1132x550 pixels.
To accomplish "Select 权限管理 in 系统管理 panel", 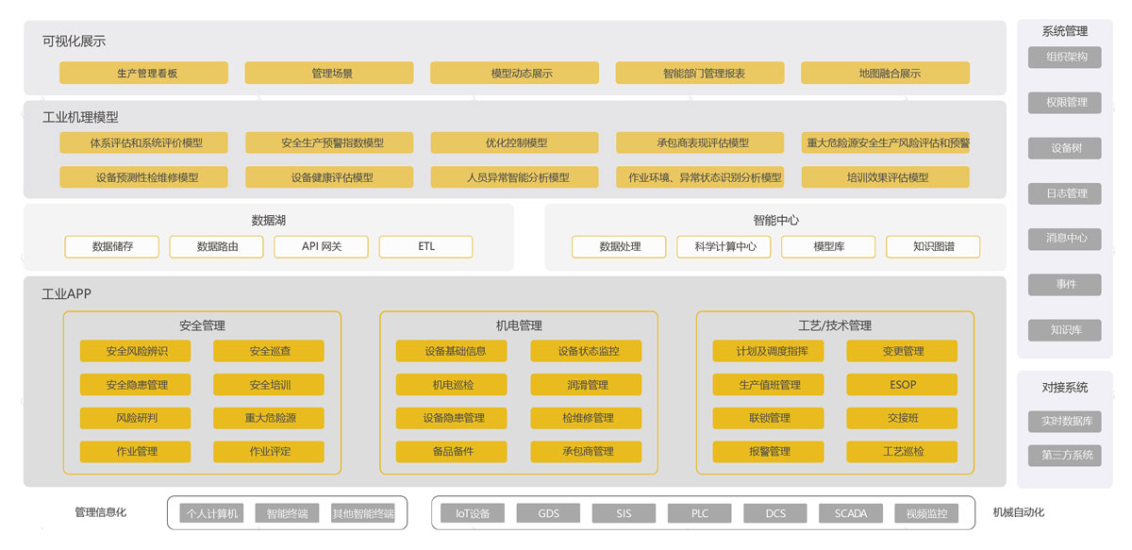I will pyautogui.click(x=1065, y=102).
